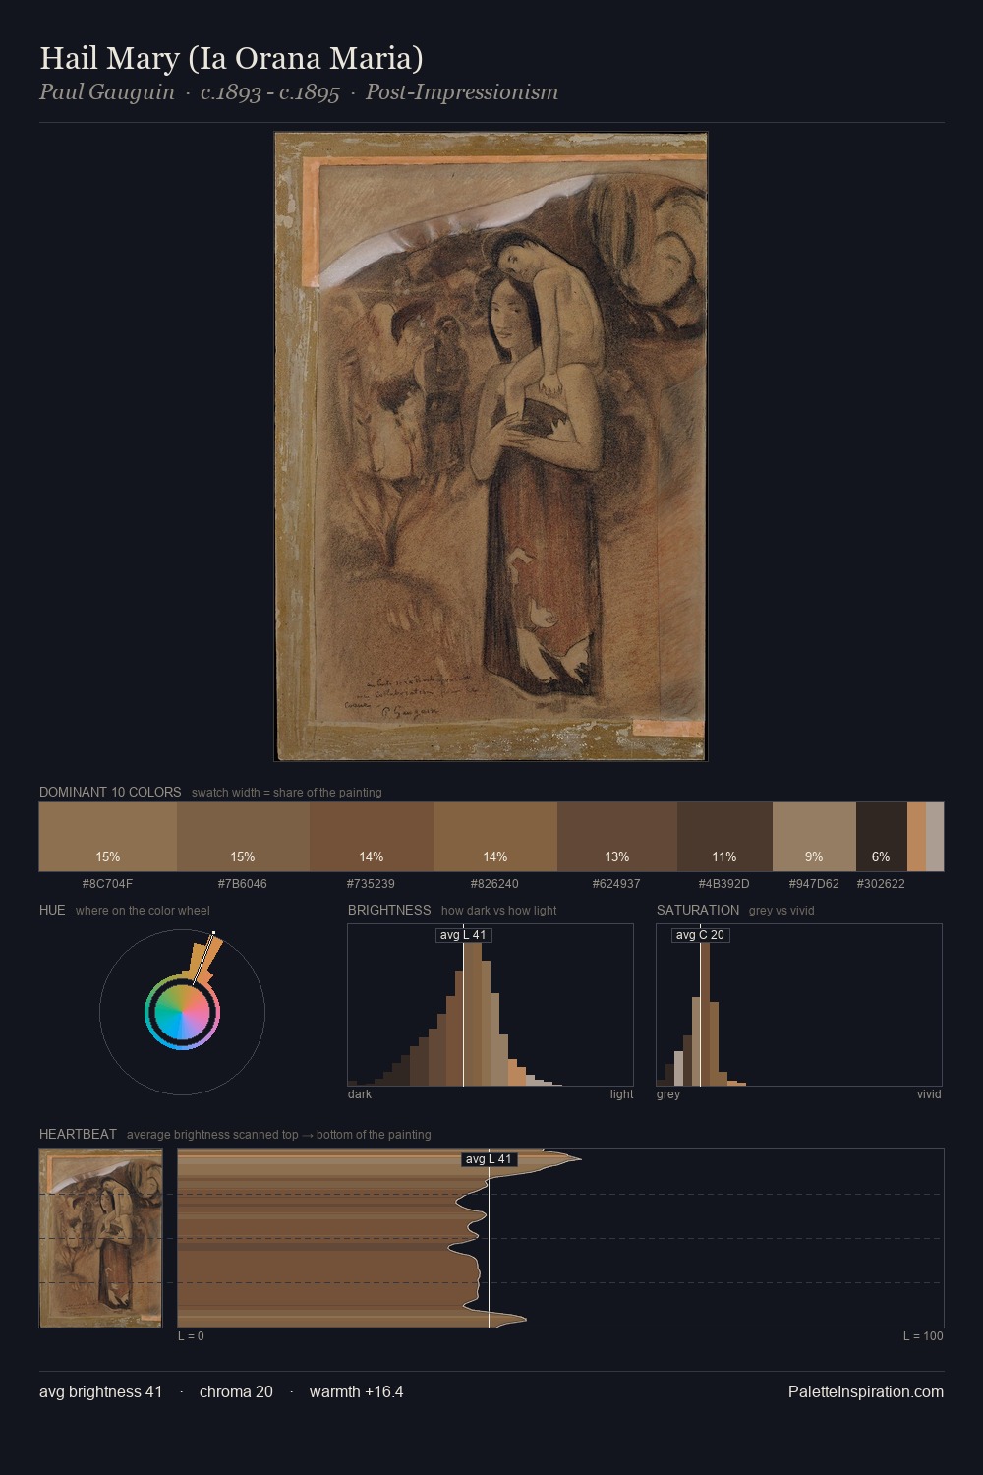Click the main Gauguin painting image
983x1475 pixels.
[x=491, y=446]
